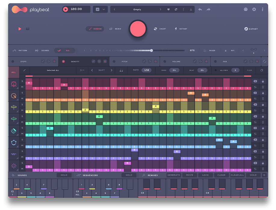Go to next preset with right chevron
The image size is (276, 210).
coord(160,10)
